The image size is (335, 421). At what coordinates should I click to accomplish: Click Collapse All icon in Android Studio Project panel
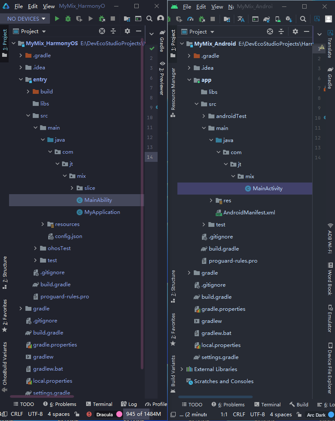tap(281, 32)
